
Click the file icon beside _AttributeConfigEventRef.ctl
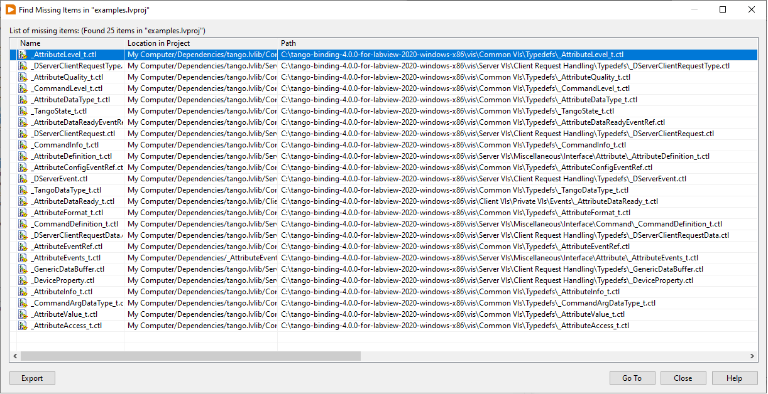pos(23,168)
